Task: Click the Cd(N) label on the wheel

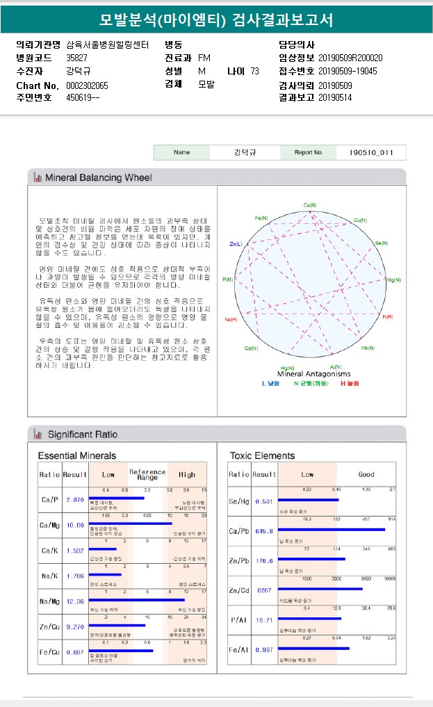Action: pos(251,348)
